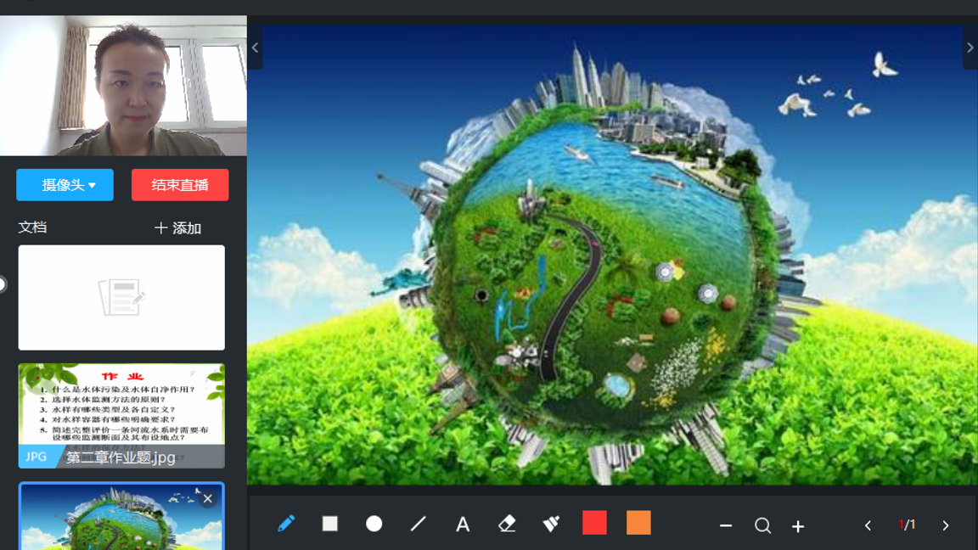The width and height of the screenshot is (978, 550).
Task: Select the rectangle shape tool
Action: coord(330,524)
